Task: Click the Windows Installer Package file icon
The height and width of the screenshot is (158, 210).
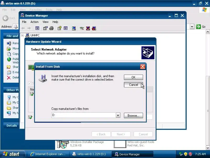Action: point(63,144)
